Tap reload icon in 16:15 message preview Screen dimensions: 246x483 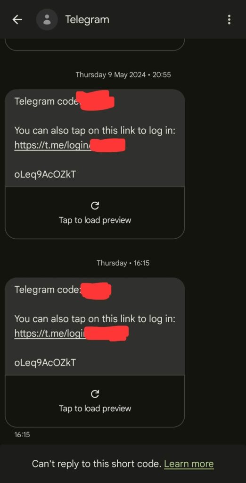click(x=95, y=394)
